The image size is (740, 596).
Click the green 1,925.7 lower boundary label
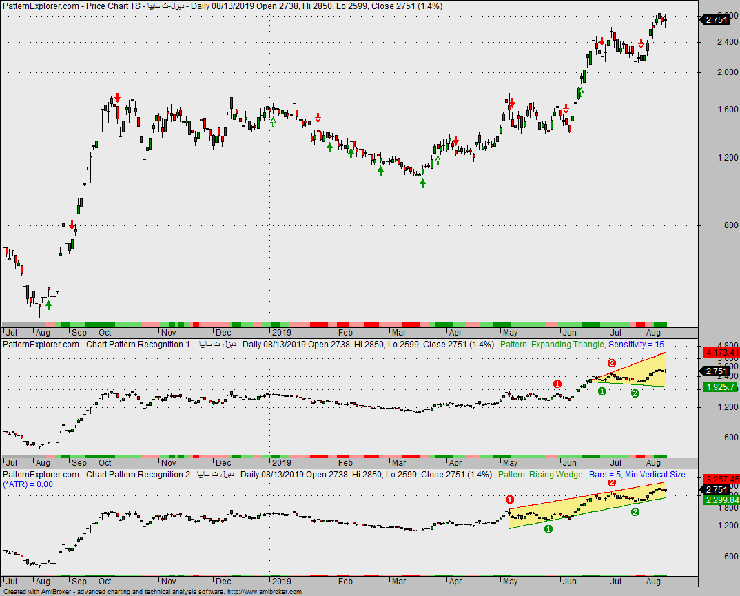[721, 387]
